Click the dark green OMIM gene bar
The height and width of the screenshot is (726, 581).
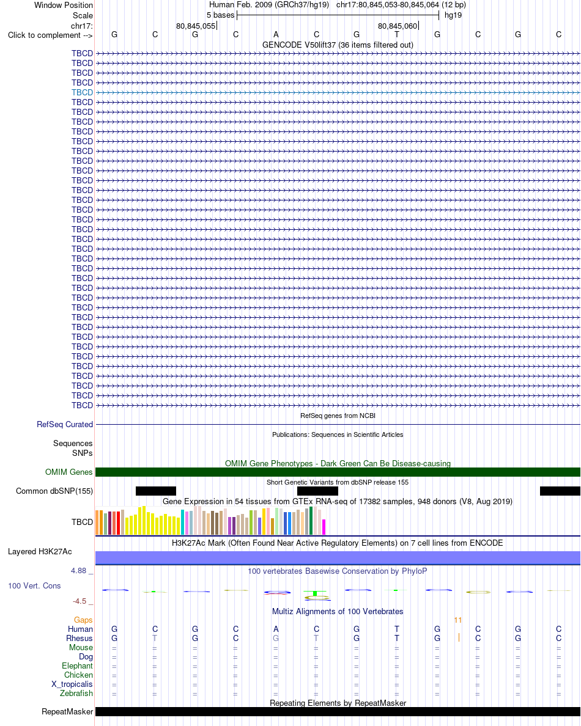coord(338,472)
